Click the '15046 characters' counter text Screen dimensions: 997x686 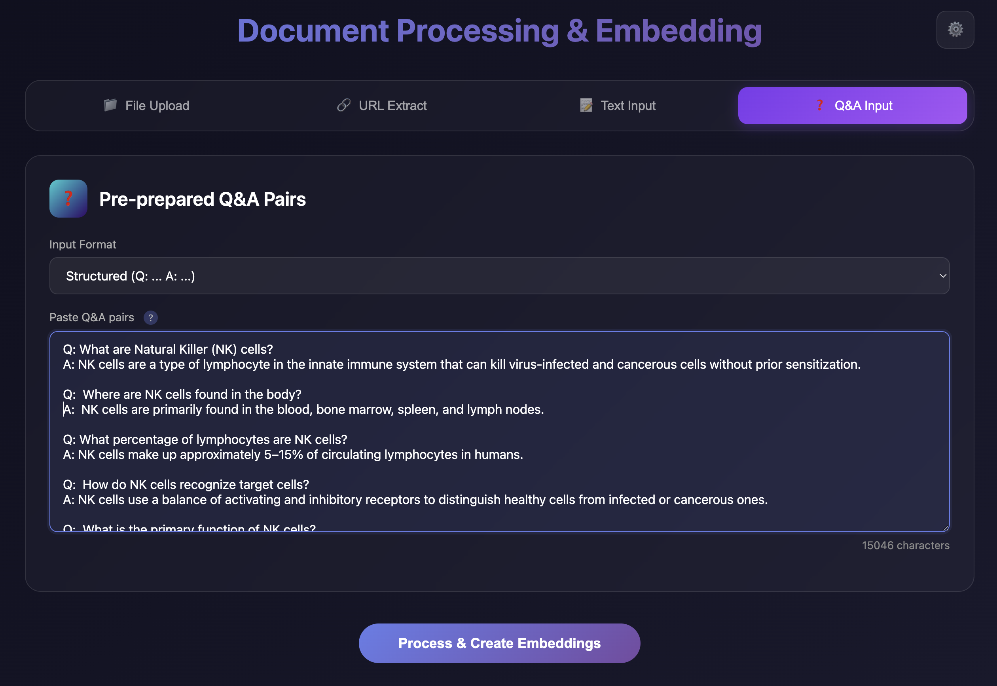point(906,546)
